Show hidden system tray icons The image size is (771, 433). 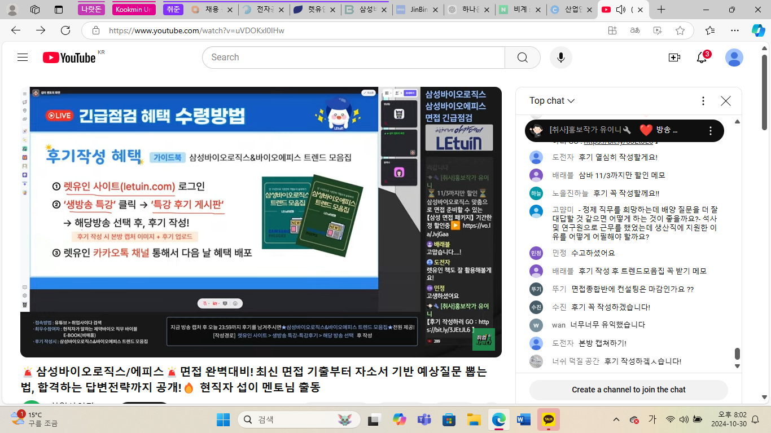[x=616, y=419]
